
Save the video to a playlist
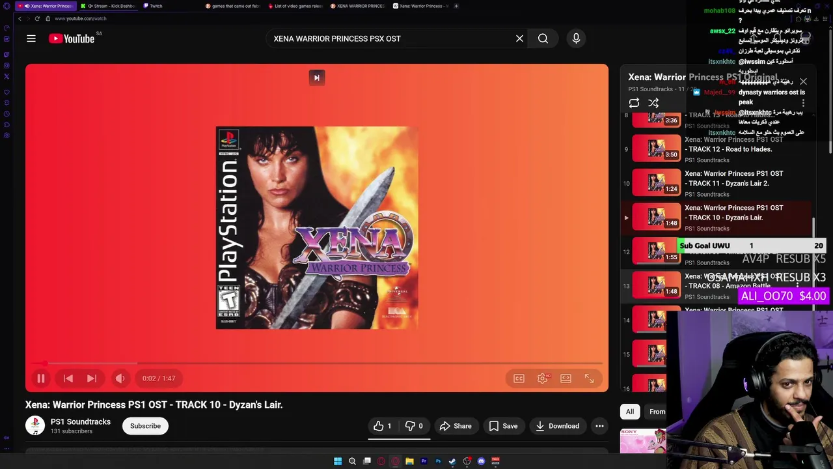pyautogui.click(x=503, y=426)
